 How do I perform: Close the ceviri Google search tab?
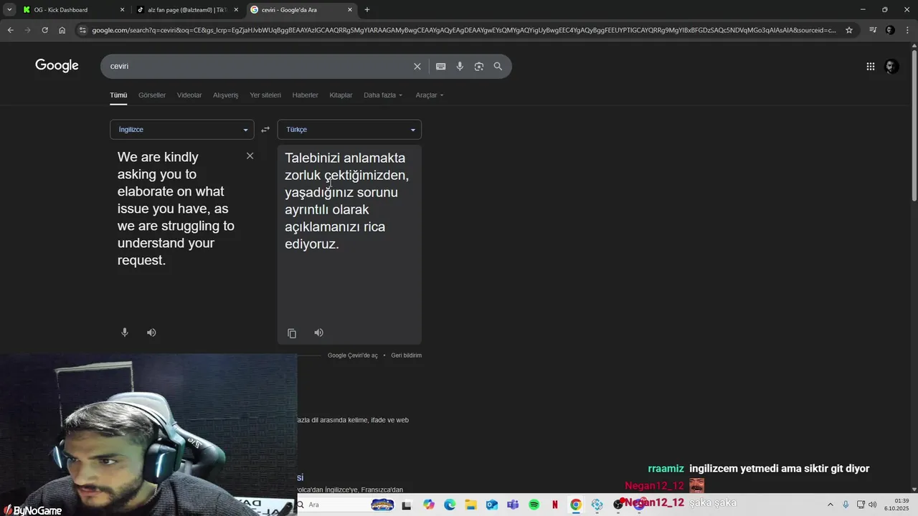(x=350, y=10)
